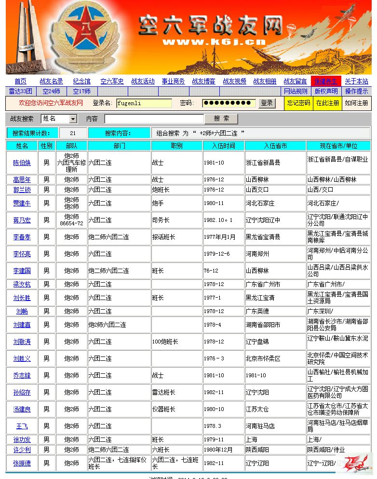Select the 空24师 sub-link
The height and width of the screenshot is (479, 377).
(x=51, y=91)
